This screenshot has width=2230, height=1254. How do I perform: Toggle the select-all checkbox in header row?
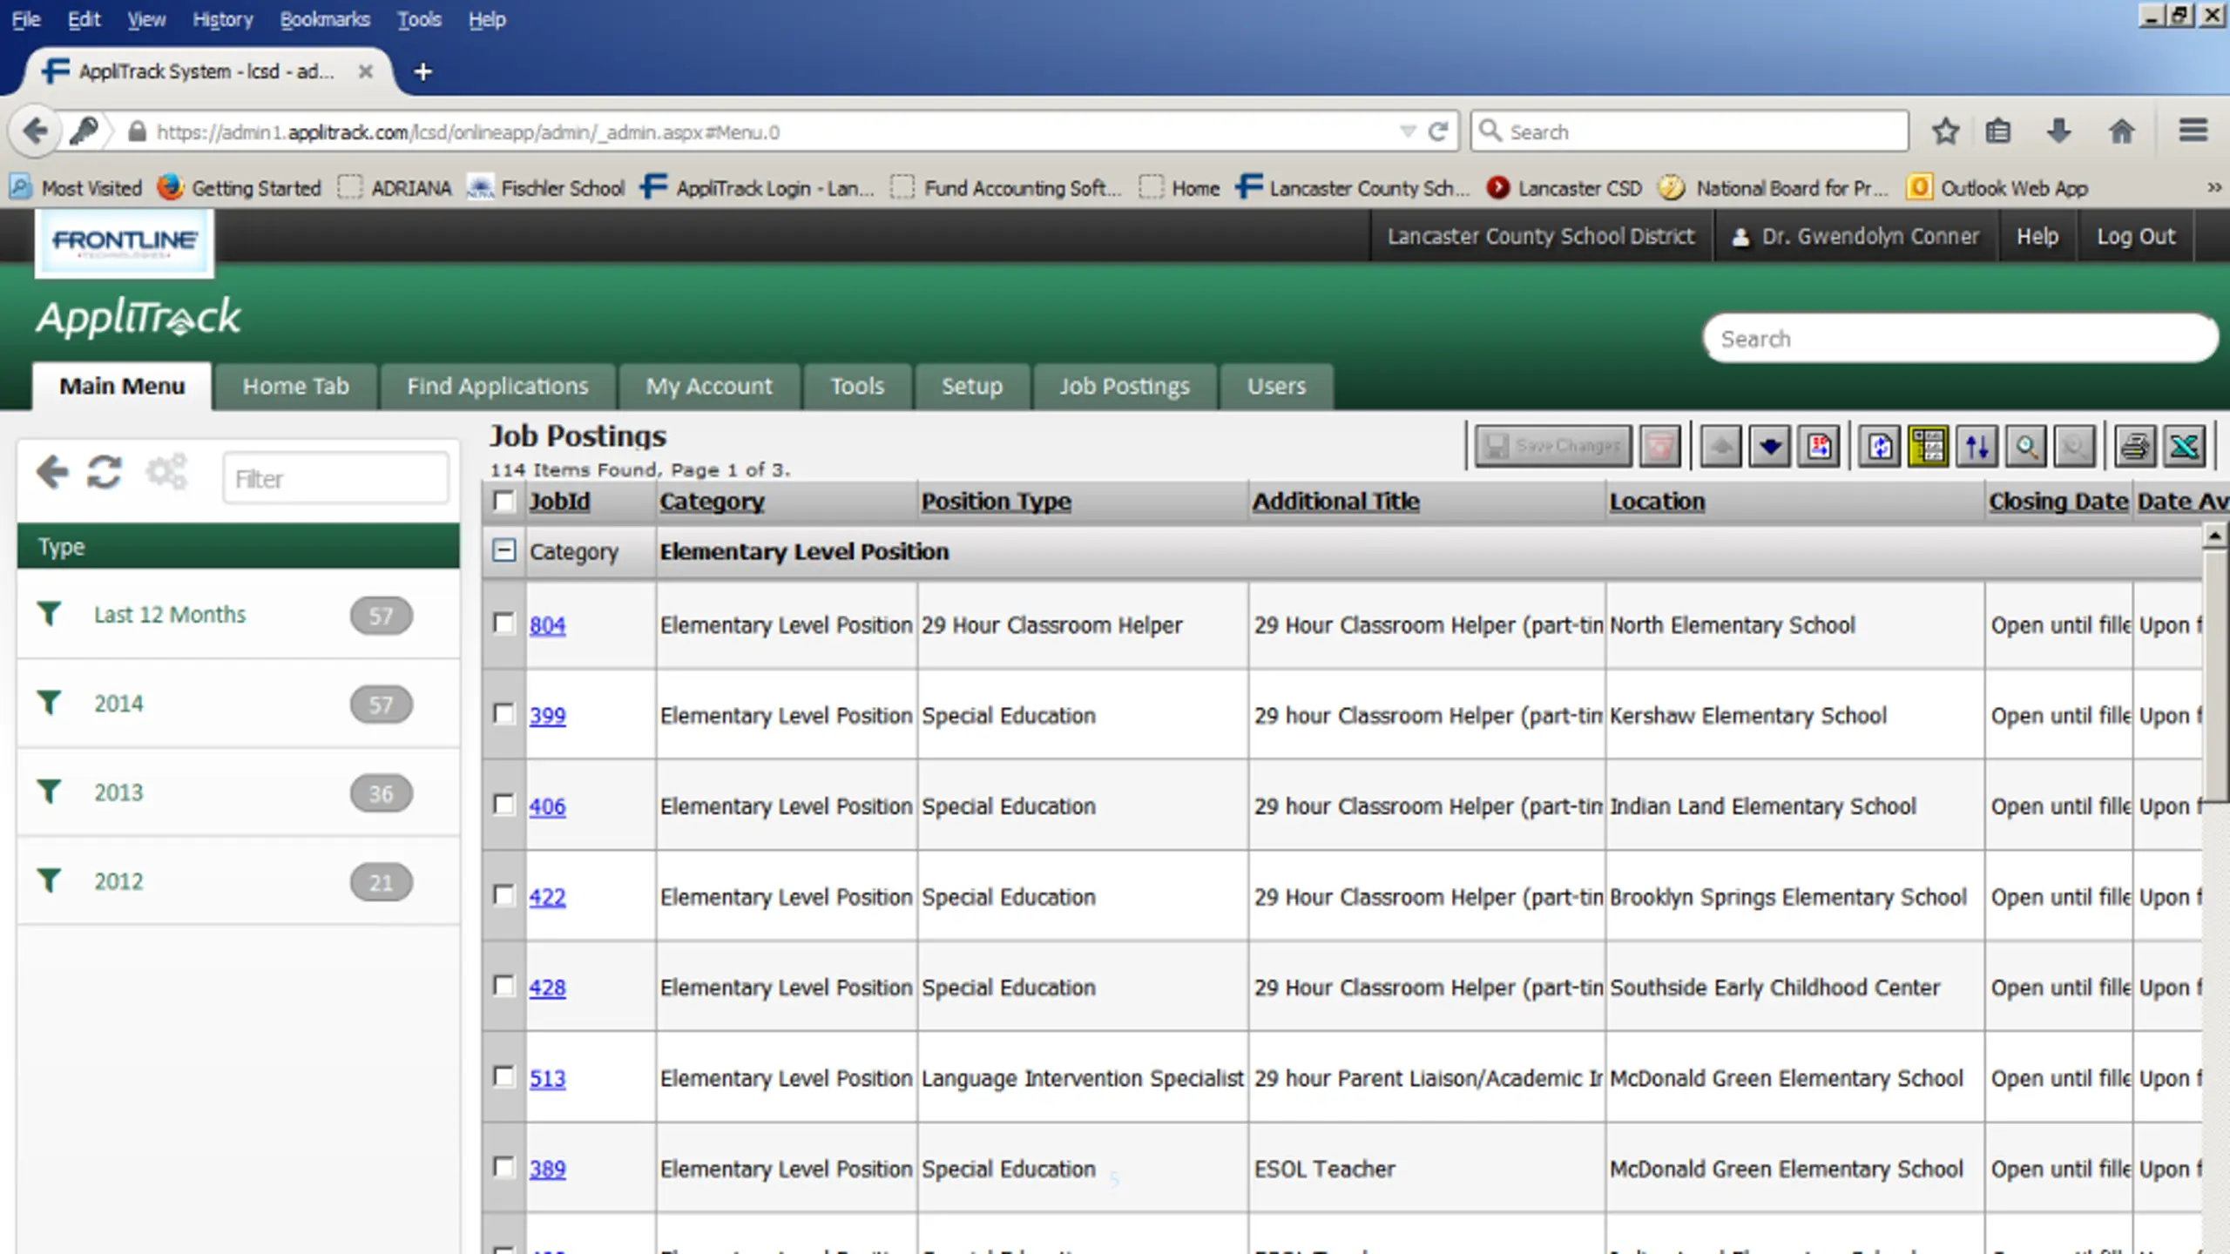pyautogui.click(x=503, y=501)
